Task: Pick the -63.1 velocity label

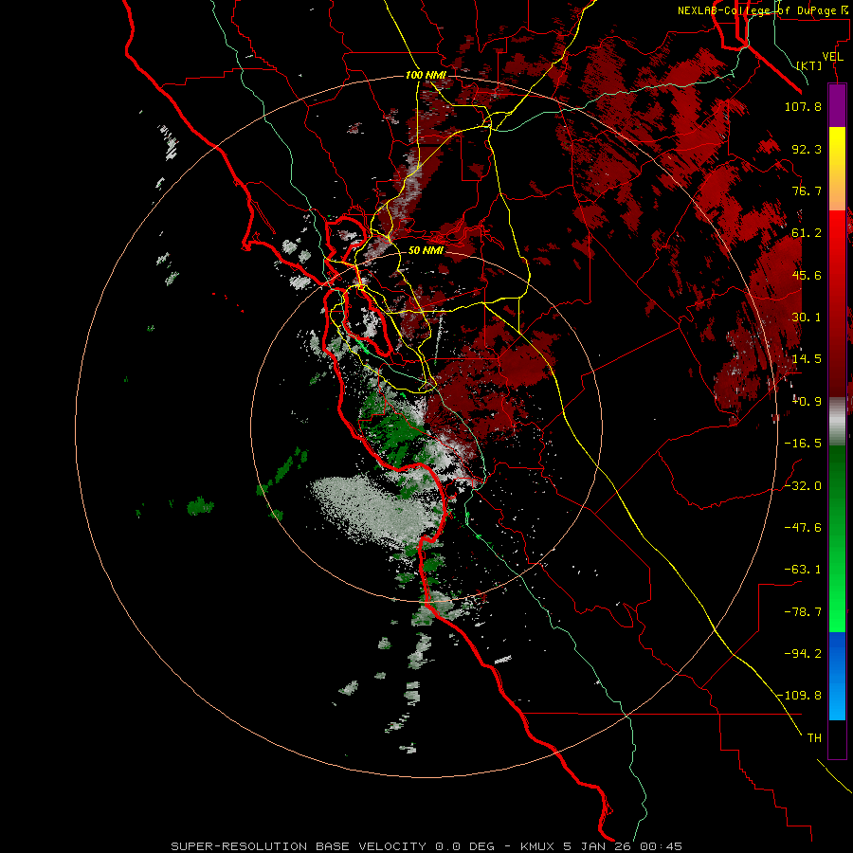Action: click(803, 570)
